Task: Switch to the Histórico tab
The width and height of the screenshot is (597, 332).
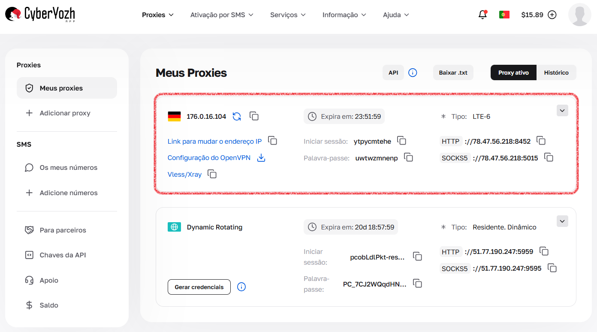Action: click(557, 72)
